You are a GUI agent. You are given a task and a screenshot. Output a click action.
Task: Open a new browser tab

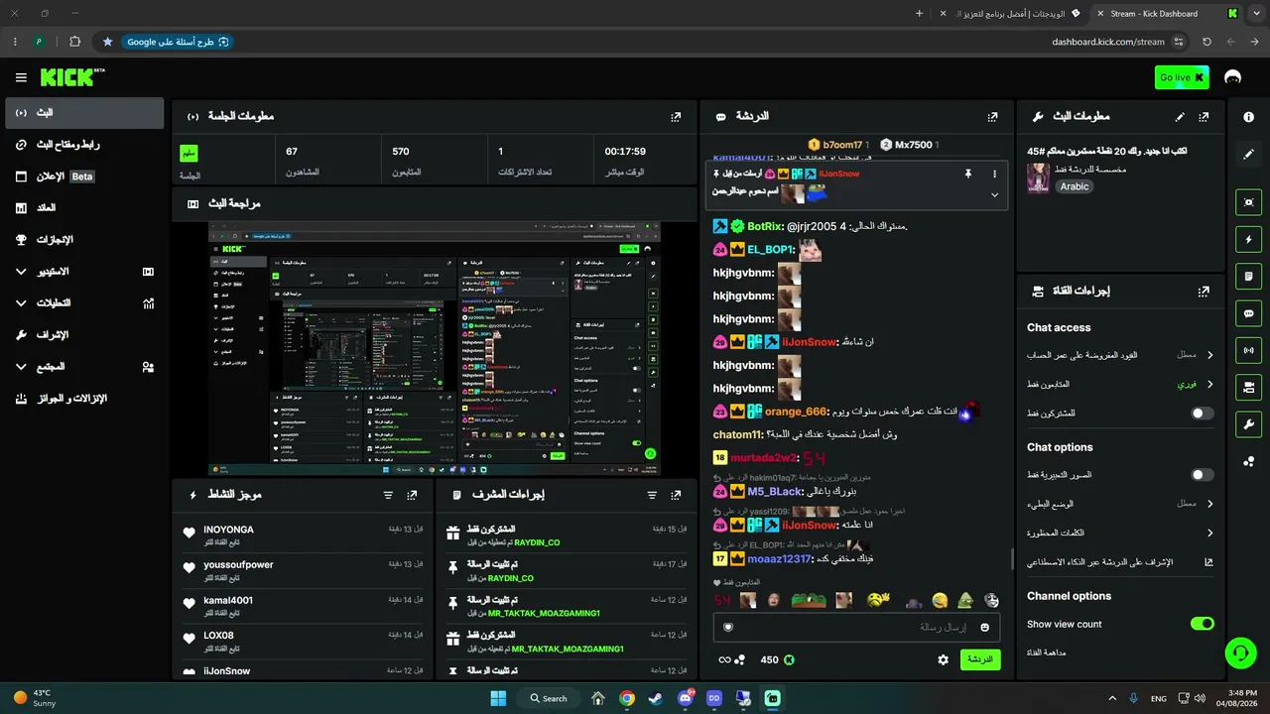point(919,14)
